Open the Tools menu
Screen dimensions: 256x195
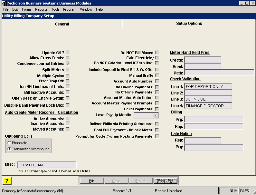[x=55, y=9]
